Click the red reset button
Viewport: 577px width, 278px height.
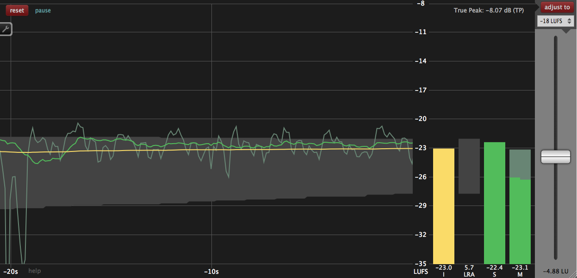pos(17,10)
